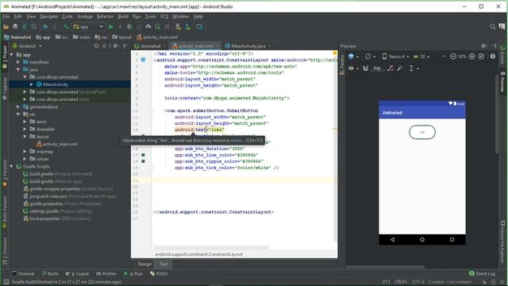Open the orientation dropdown in the preview
This screenshot has height=286, width=508.
pyautogui.click(x=370, y=56)
